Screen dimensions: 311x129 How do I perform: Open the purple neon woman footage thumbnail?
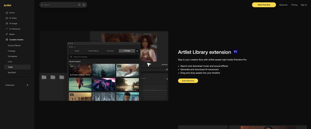point(104,84)
